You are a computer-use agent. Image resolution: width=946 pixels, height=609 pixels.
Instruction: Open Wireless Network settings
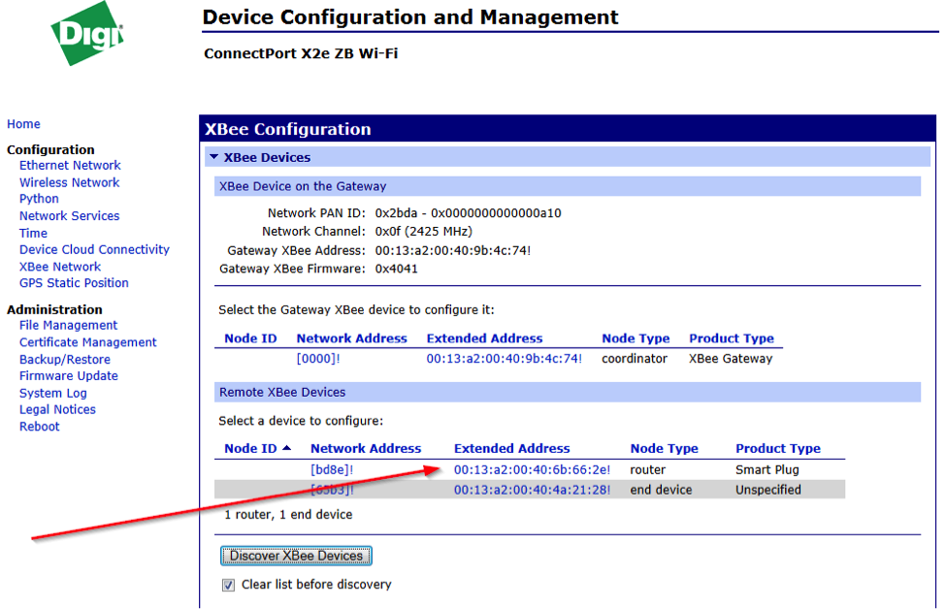(70, 182)
